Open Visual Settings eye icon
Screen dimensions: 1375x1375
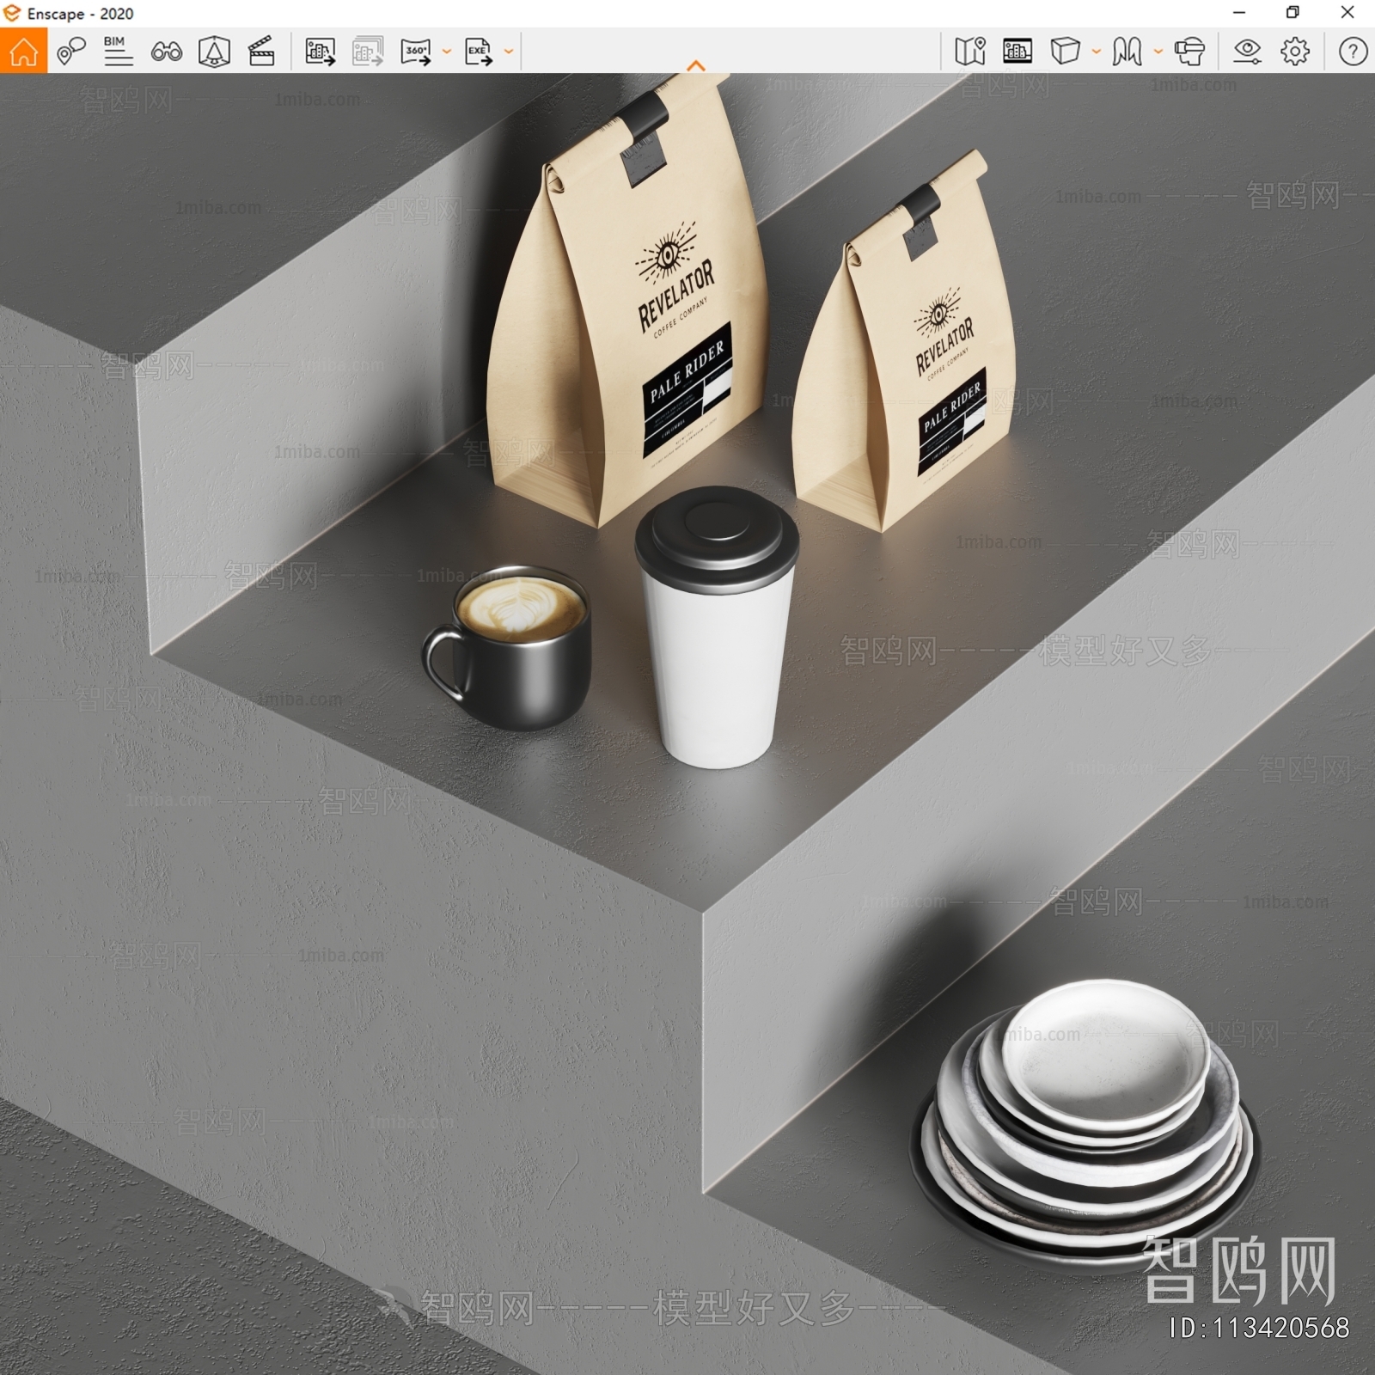[x=1247, y=52]
